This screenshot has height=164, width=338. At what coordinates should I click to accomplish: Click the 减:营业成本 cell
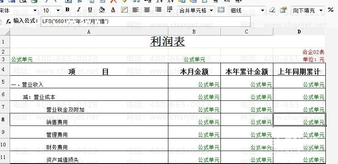tap(89, 95)
